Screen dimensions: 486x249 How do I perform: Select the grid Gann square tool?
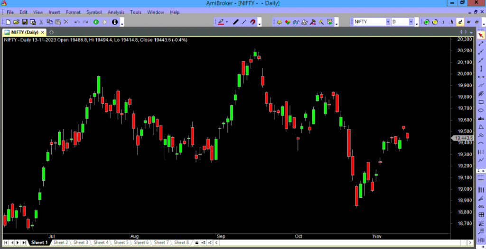click(x=481, y=215)
